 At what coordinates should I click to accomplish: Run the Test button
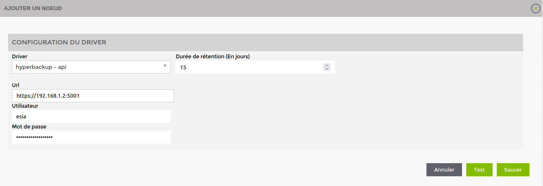479,170
